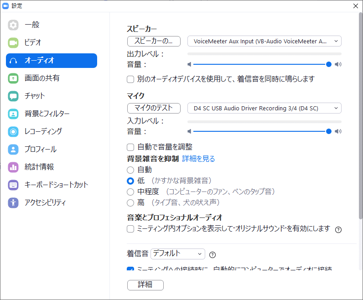Click the スピーカーの... test button
Image resolution: width=363 pixels, height=300 pixels.
[154, 41]
